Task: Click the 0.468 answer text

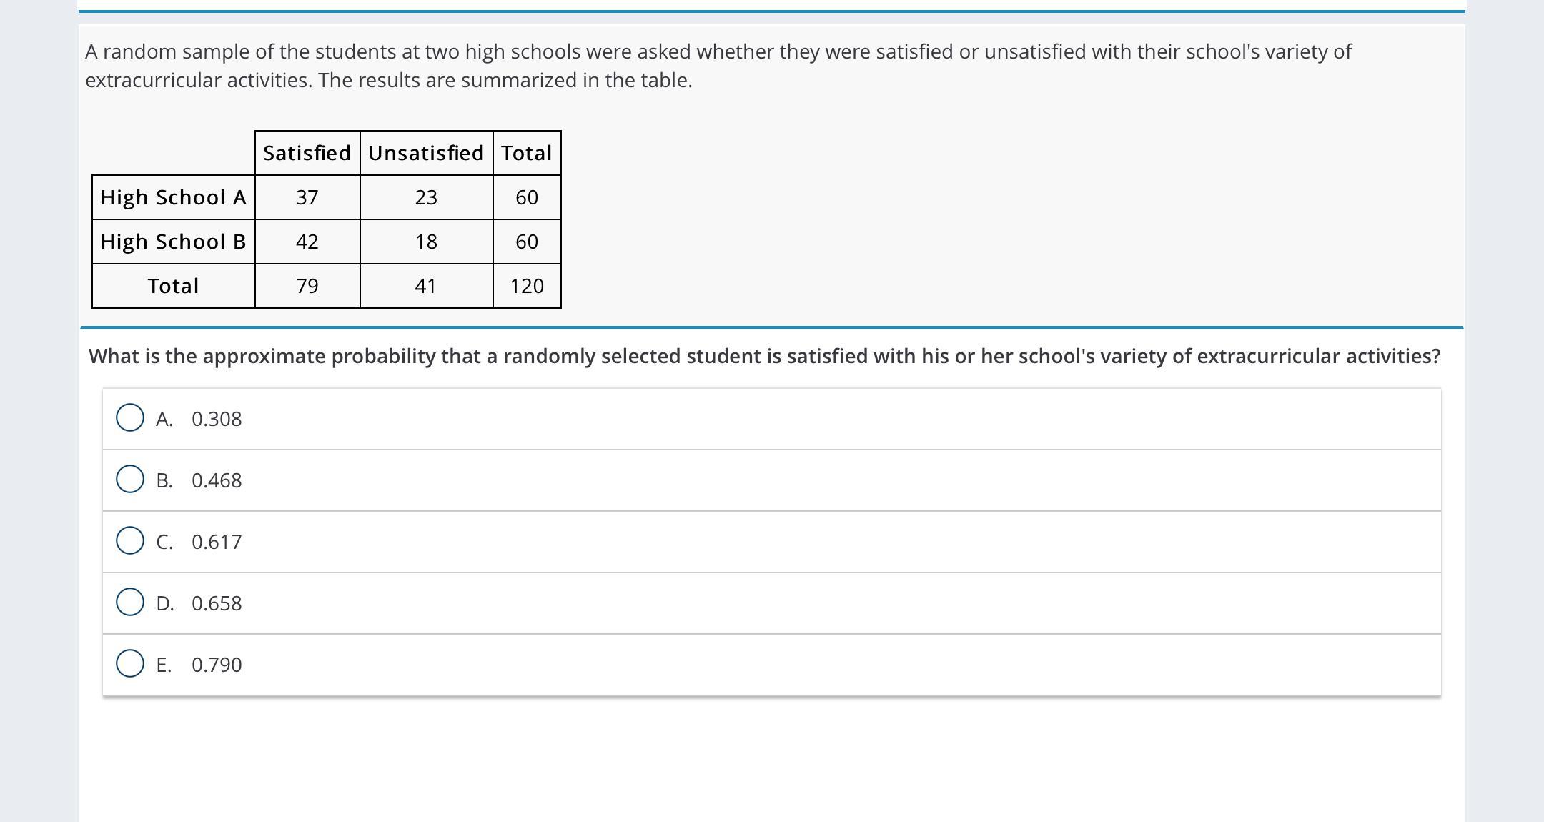Action: (217, 481)
